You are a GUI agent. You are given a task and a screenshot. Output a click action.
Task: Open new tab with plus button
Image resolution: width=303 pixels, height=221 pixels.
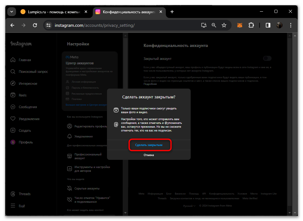click(x=172, y=12)
